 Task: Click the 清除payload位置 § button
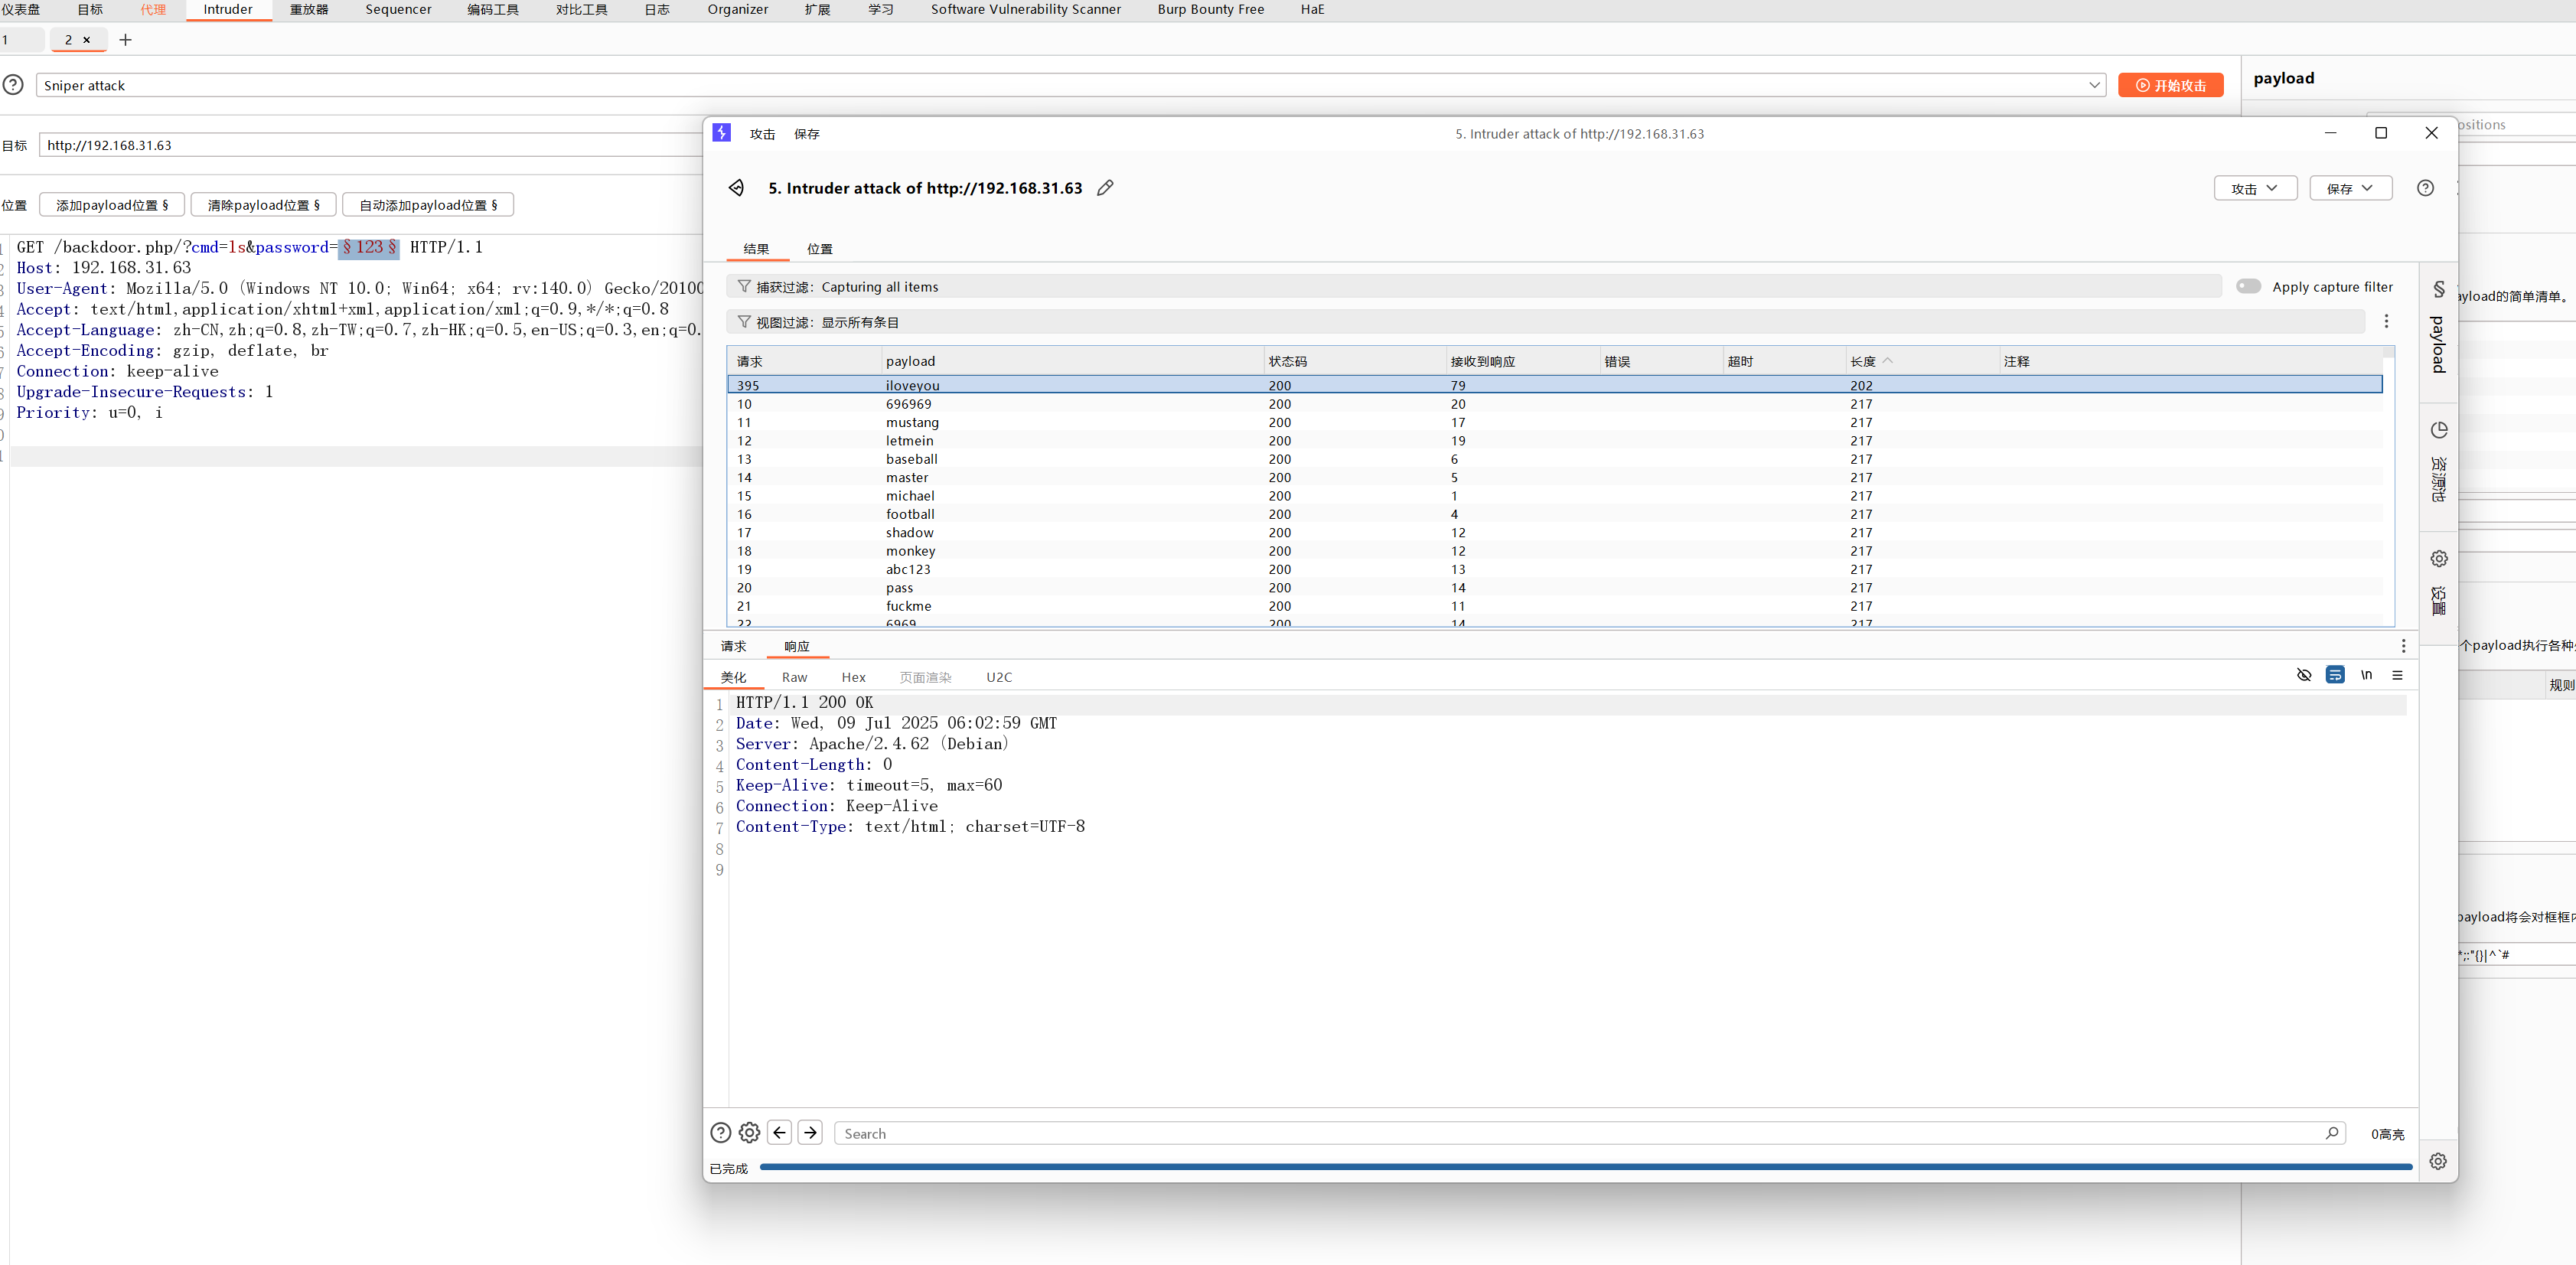[263, 205]
